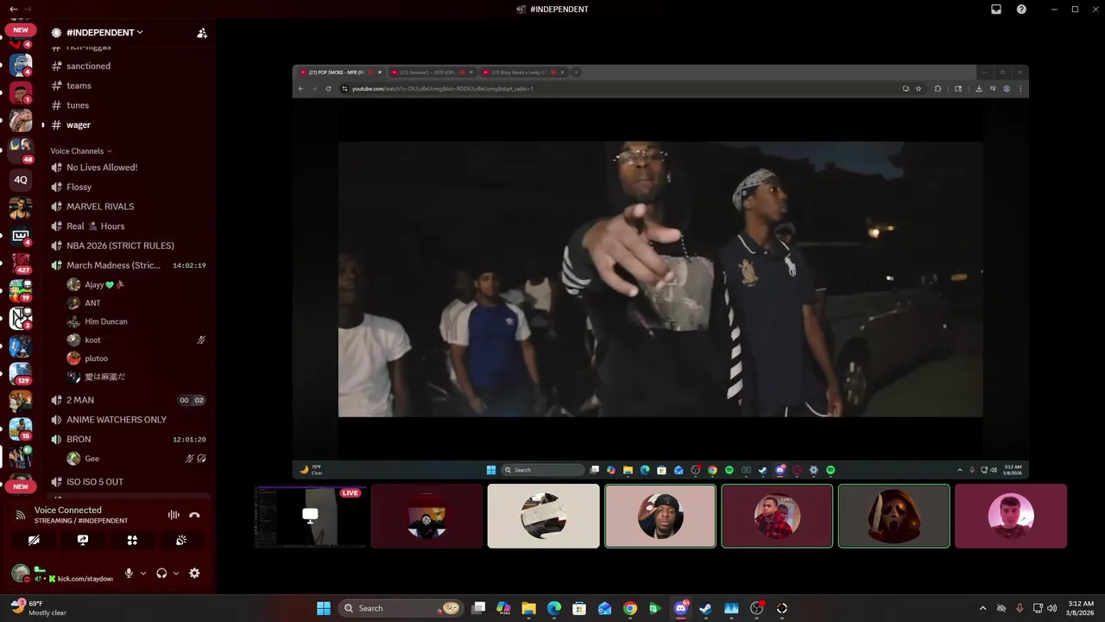Open the microphone input options arrow
This screenshot has height=622, width=1105.
pyautogui.click(x=143, y=573)
